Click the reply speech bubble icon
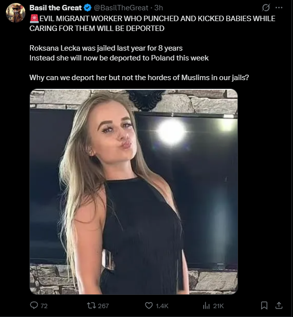The height and width of the screenshot is (317, 293). (x=34, y=305)
